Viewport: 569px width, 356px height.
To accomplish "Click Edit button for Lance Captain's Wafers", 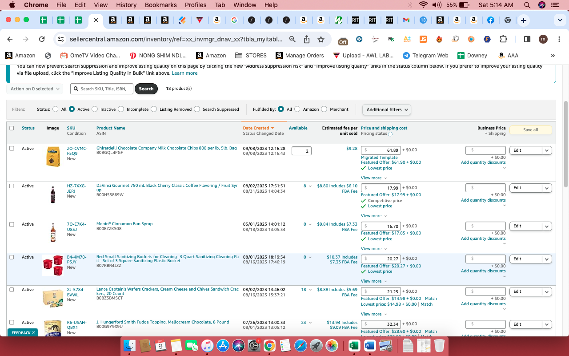I will click(x=526, y=291).
